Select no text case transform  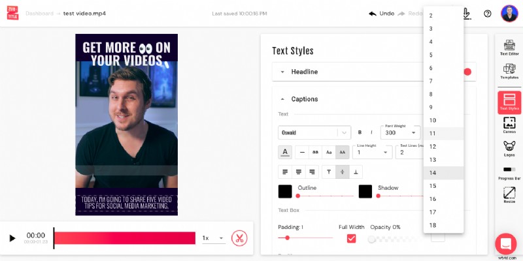[x=302, y=152]
